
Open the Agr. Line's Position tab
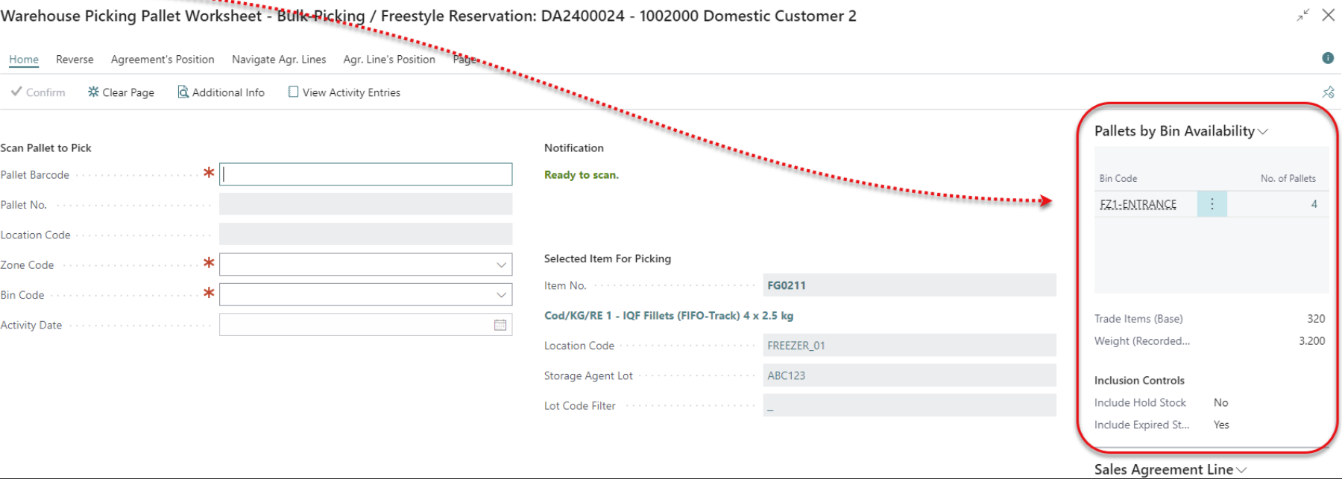[x=389, y=60]
